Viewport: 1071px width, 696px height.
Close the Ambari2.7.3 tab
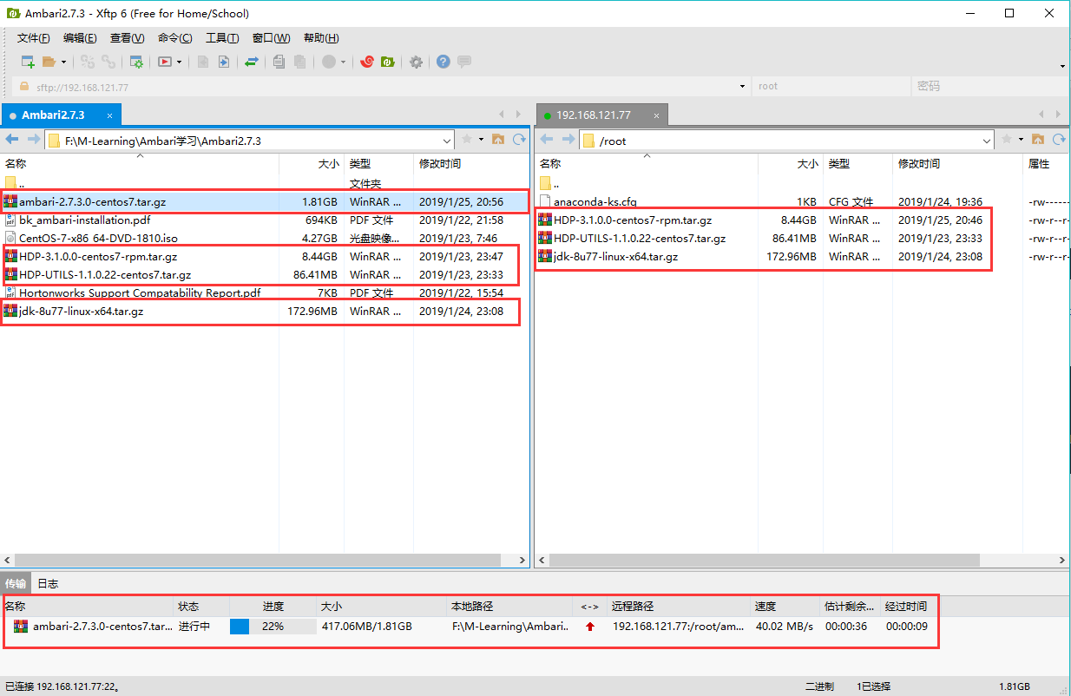pos(109,115)
